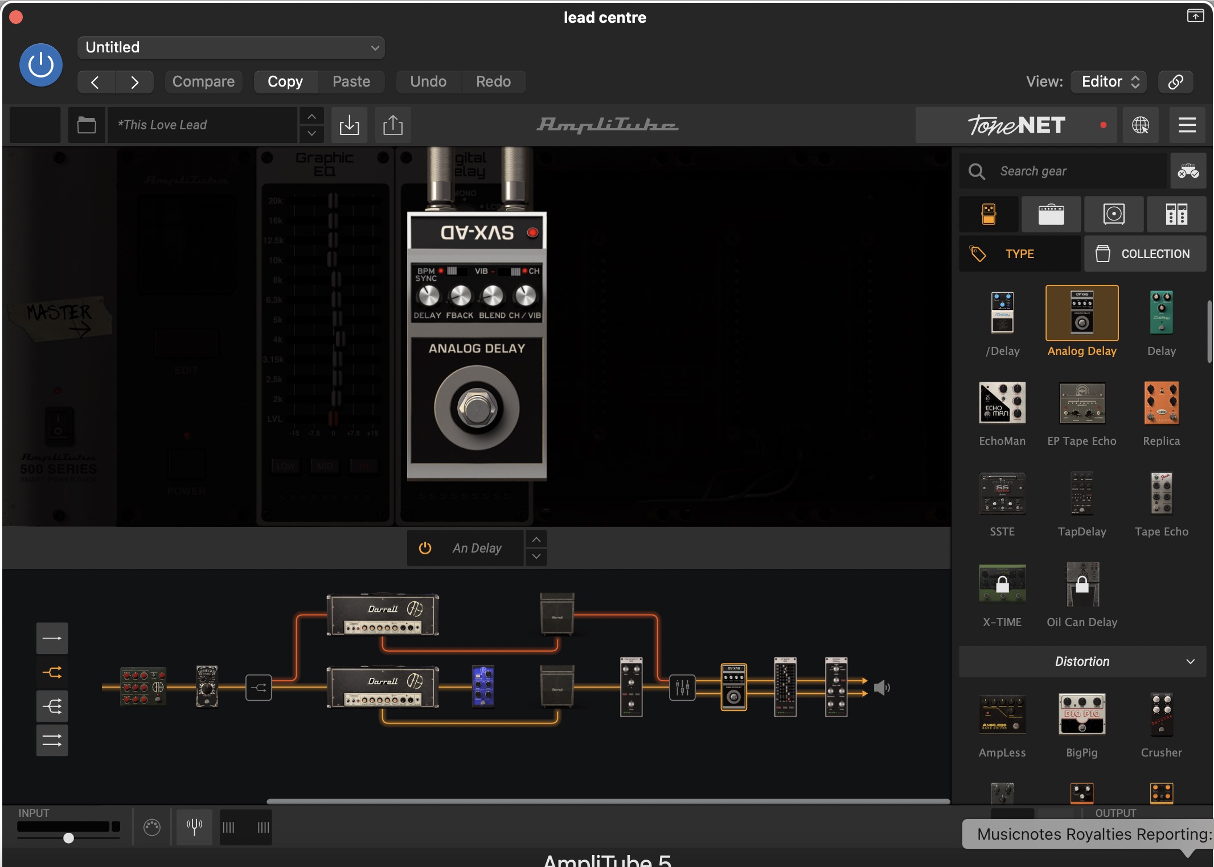Image resolution: width=1214 pixels, height=867 pixels.
Task: Click up chevron beside An Delay
Action: click(x=536, y=539)
